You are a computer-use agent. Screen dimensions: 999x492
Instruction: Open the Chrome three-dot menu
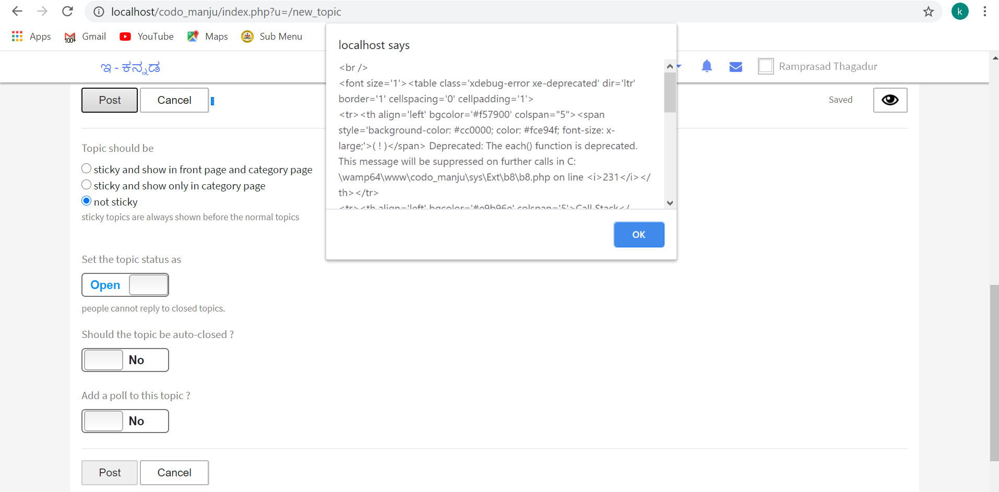coord(984,11)
